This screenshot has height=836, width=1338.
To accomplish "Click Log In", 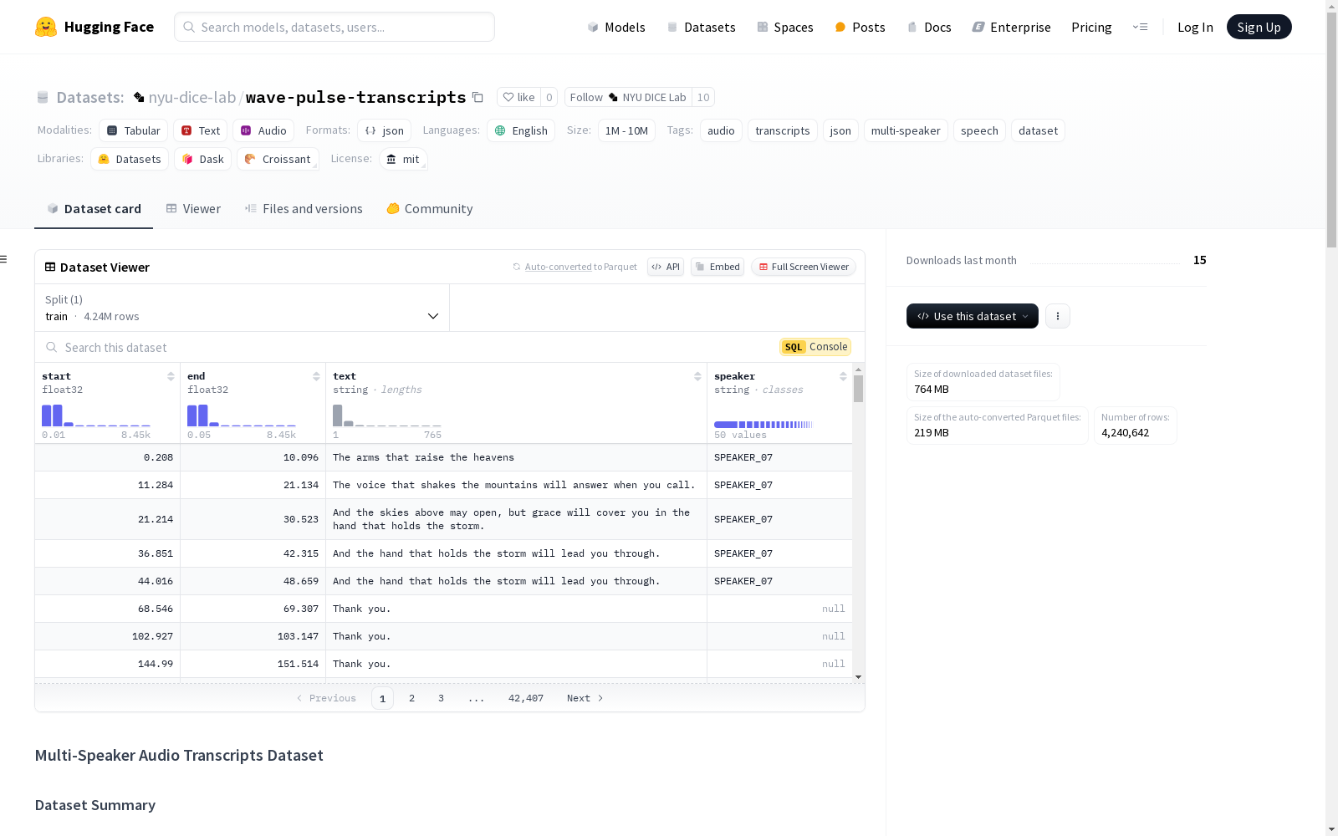I will coord(1195,27).
